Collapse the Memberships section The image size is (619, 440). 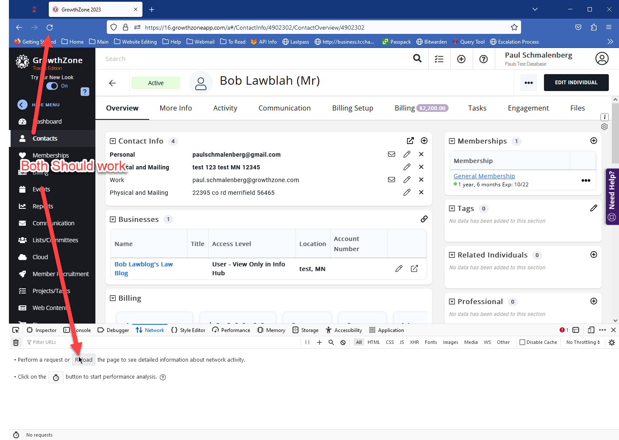pyautogui.click(x=452, y=141)
